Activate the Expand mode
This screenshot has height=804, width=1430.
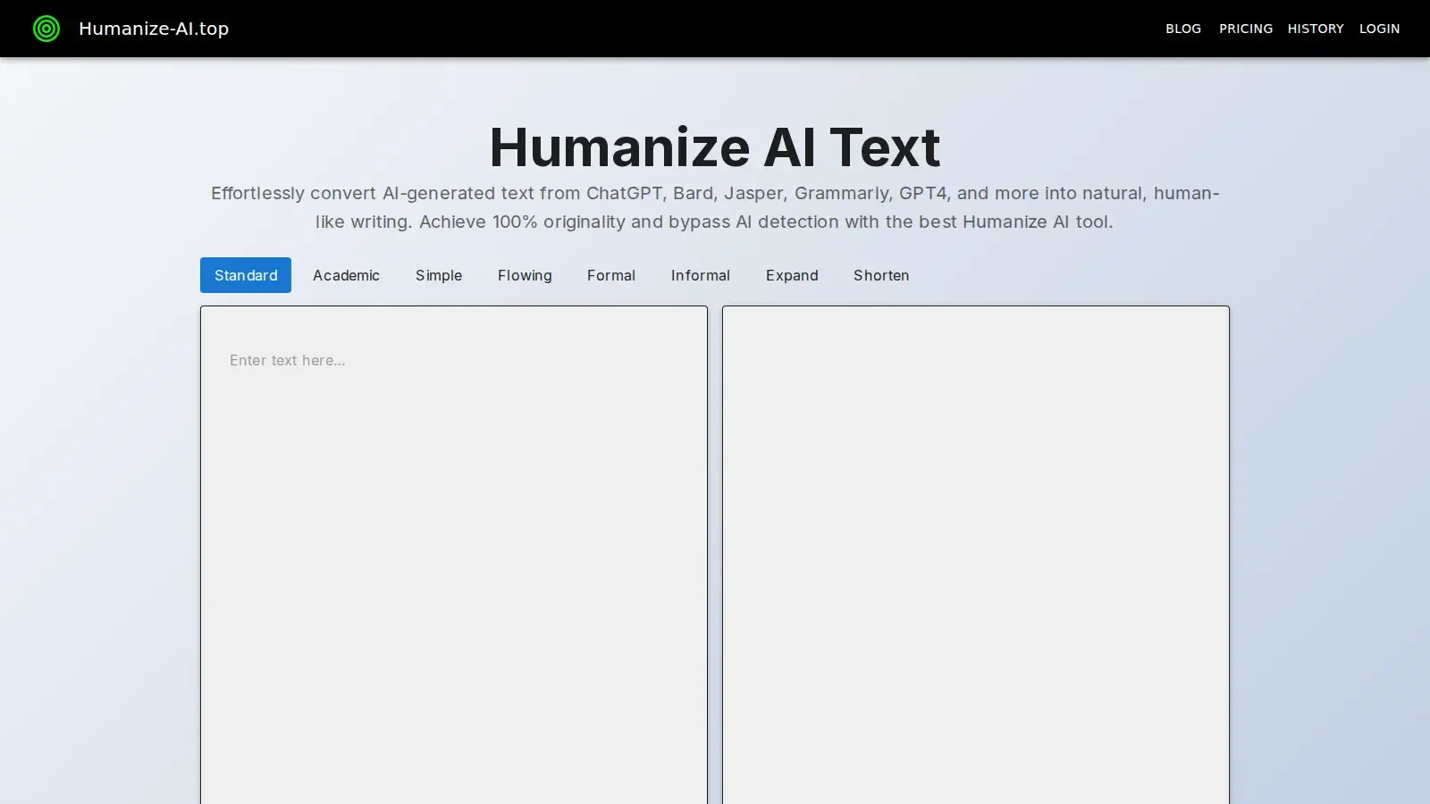click(x=791, y=275)
